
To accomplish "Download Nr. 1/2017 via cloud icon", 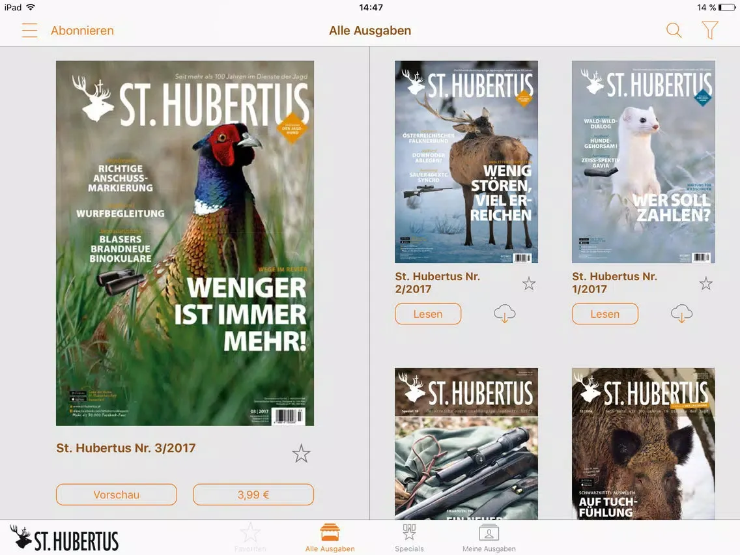I will coord(681,314).
